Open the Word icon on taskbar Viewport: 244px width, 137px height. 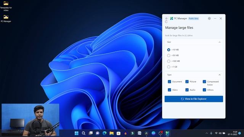(x=140, y=133)
